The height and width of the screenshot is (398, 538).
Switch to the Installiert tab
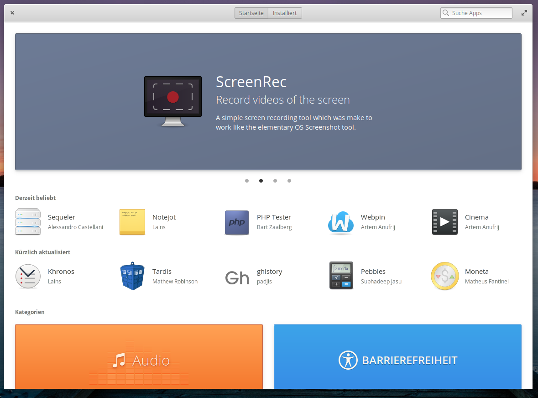tap(285, 13)
